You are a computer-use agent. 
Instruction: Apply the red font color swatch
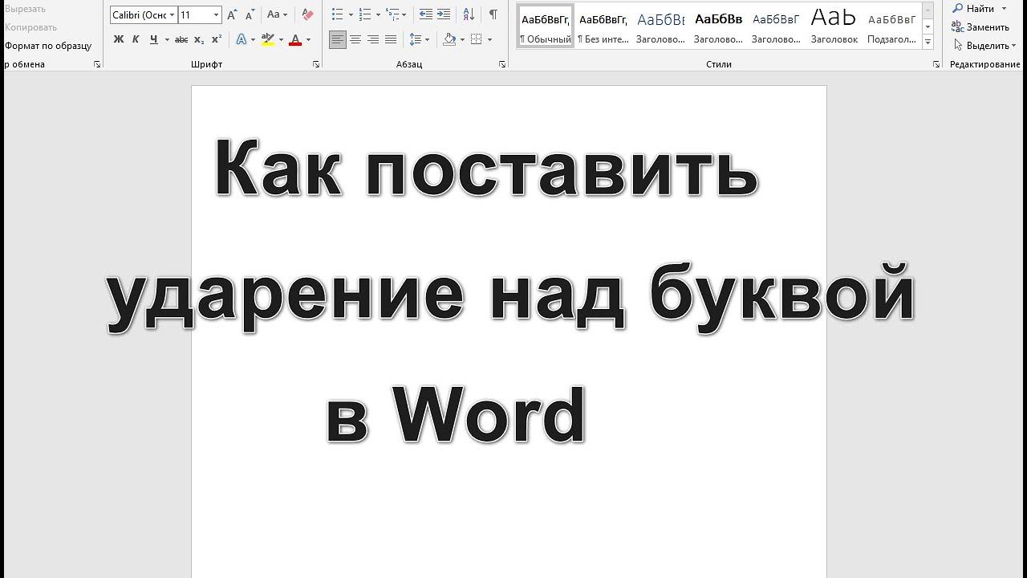[x=295, y=39]
